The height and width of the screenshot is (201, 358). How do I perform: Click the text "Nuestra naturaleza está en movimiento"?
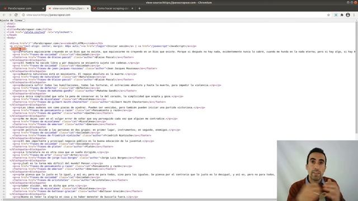[49, 74]
